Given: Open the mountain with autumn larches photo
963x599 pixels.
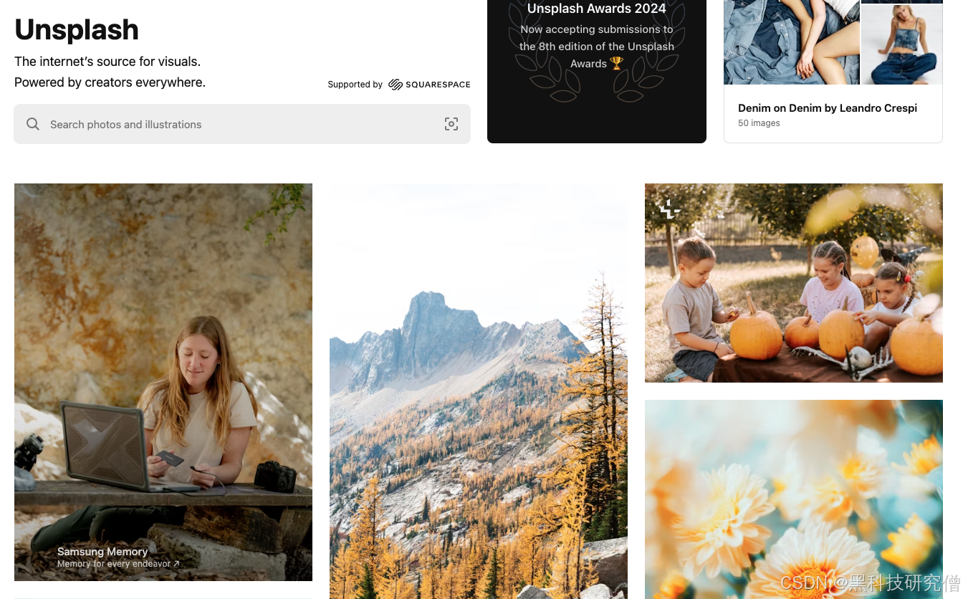Looking at the screenshot, I should coord(479,391).
